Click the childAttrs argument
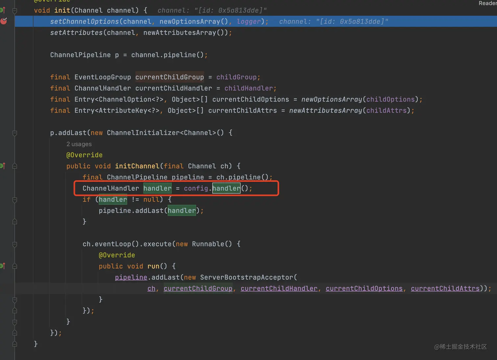497x360 pixels. pyautogui.click(x=387, y=111)
